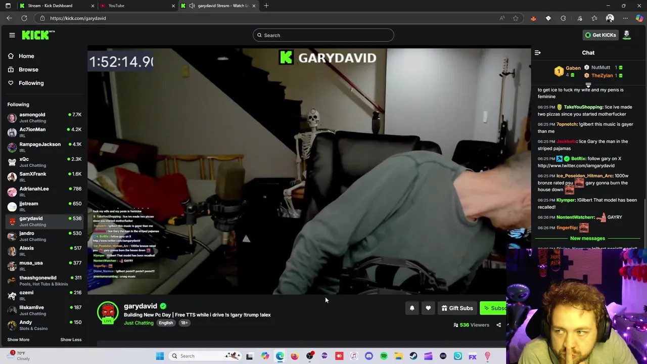Screen dimensions: 647x364
Task: Add this page to favorites with star icon
Action: click(x=516, y=18)
